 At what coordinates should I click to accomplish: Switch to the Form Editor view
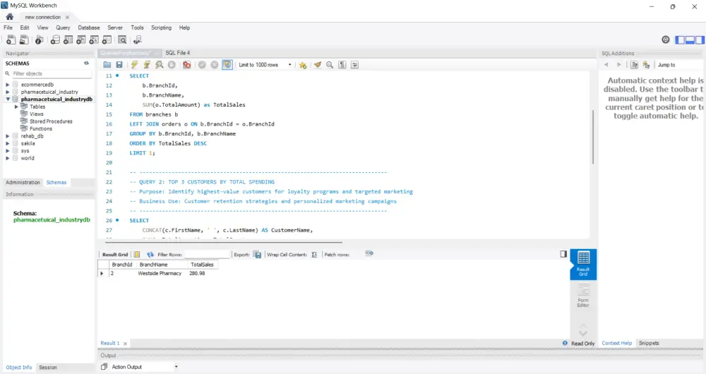click(x=583, y=296)
